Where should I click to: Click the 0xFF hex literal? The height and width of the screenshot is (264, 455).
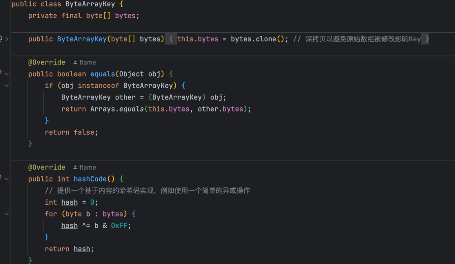tap(119, 225)
